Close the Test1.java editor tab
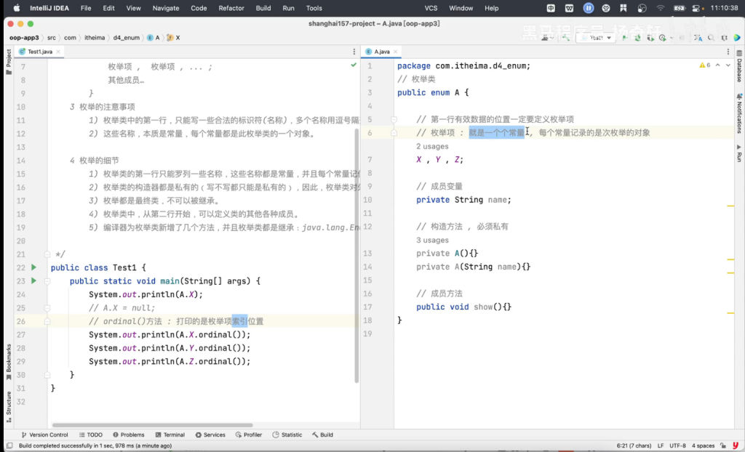The width and height of the screenshot is (745, 452). pos(60,52)
